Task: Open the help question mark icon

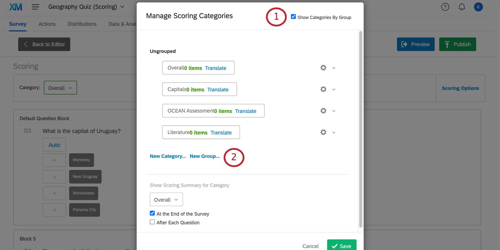Action: pos(445,7)
